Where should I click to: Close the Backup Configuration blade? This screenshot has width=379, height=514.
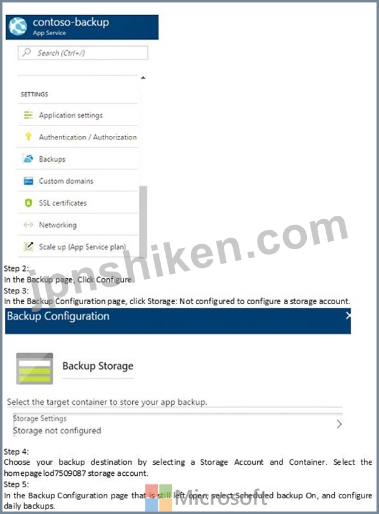[348, 315]
